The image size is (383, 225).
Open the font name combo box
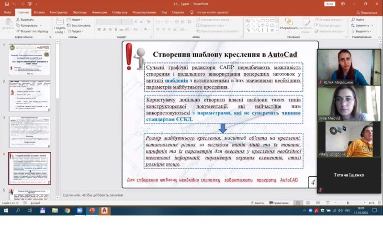click(x=109, y=22)
